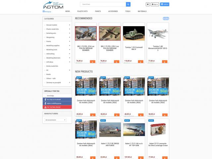
Task: Click the blue search magnifier button
Action: tap(128, 4)
